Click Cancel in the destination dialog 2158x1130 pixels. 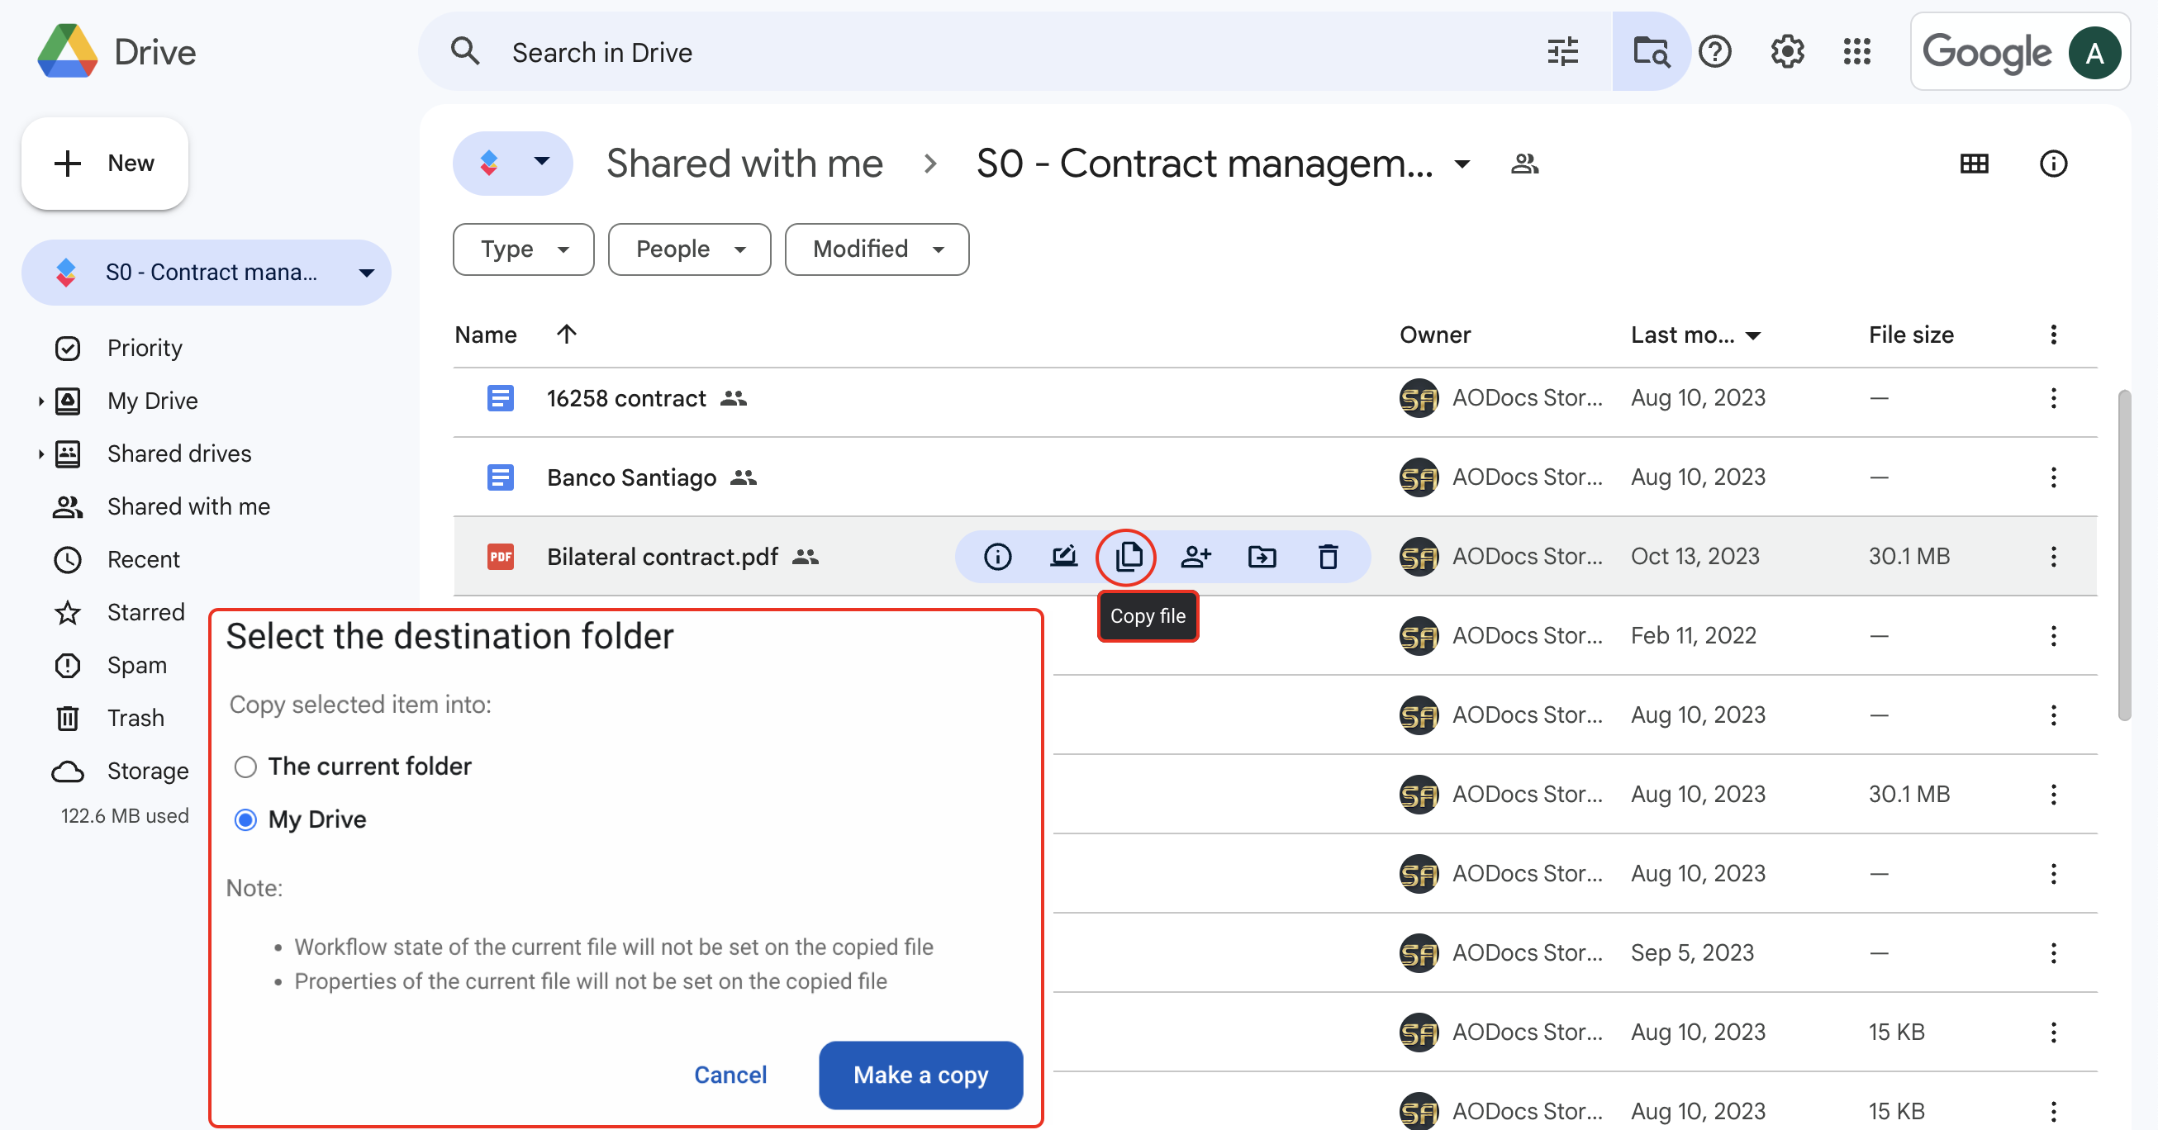[x=730, y=1075]
